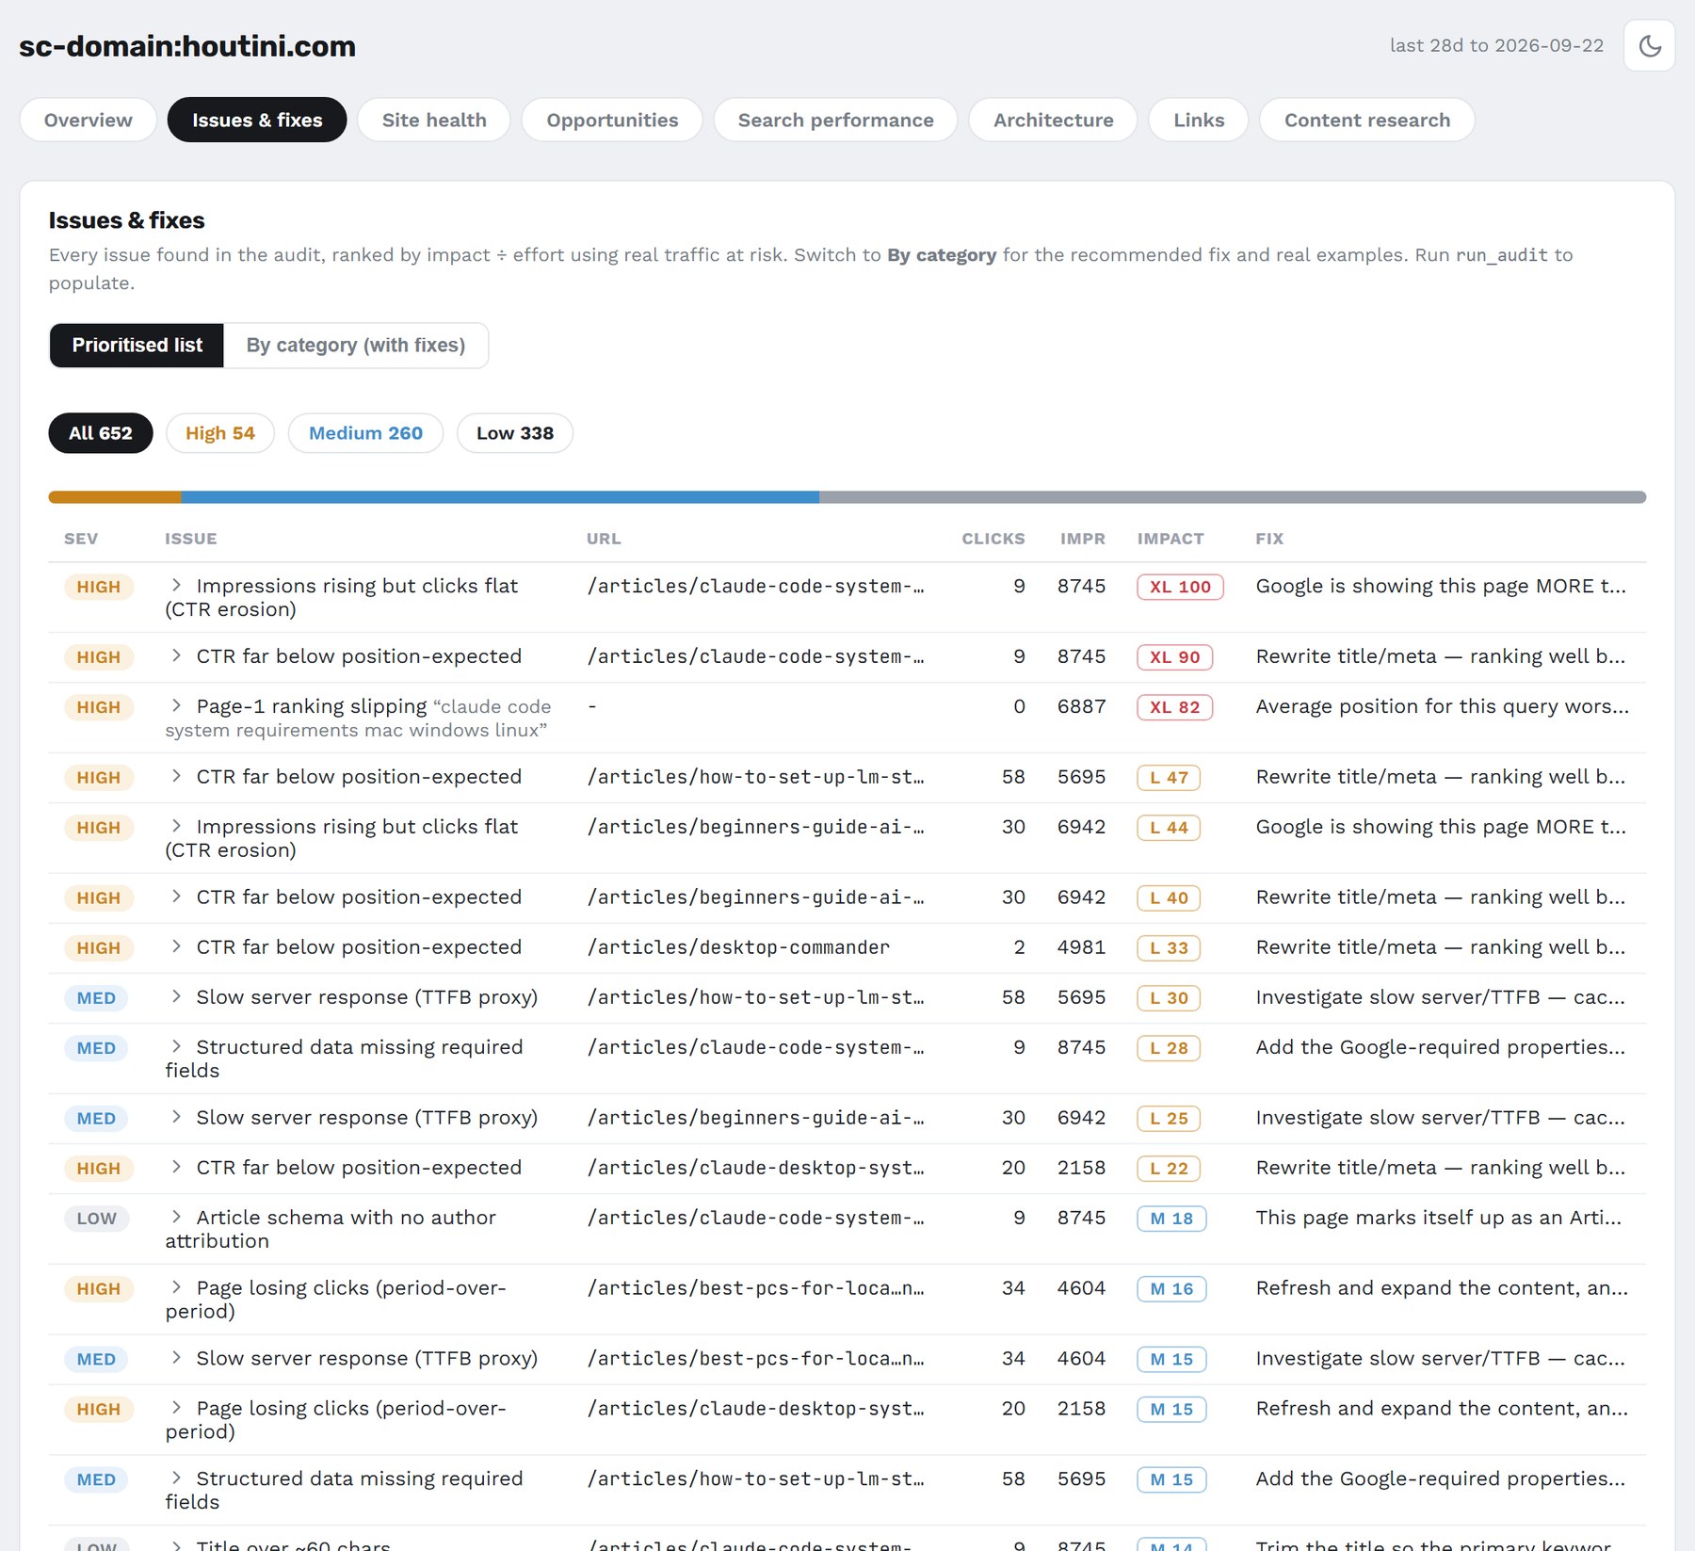Click the gray low-severity bar segment

1233,497
